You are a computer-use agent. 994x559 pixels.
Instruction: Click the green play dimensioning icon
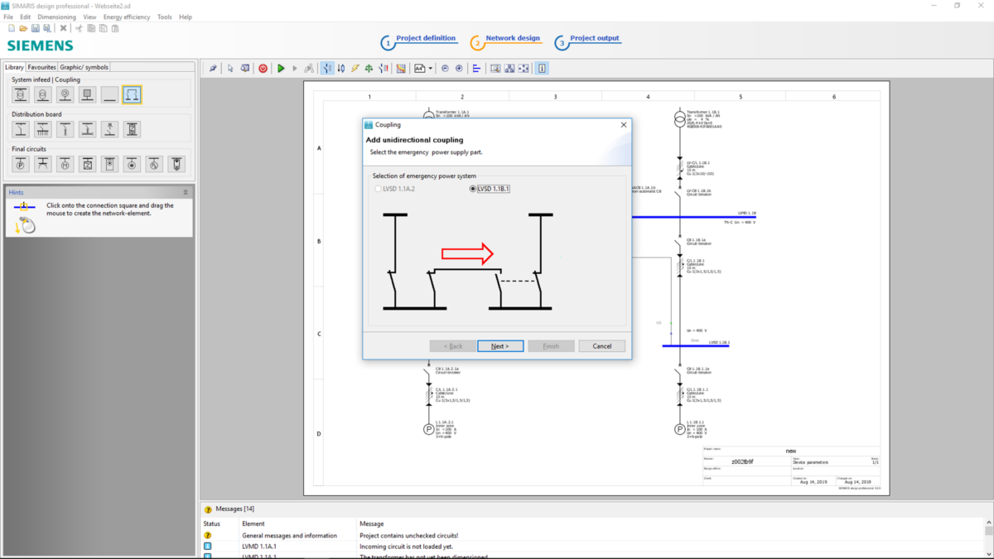click(x=281, y=69)
